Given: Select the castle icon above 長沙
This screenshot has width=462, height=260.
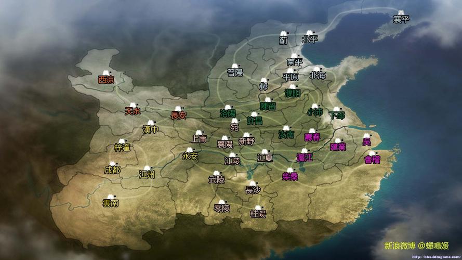Looking at the screenshot, I should point(253,184).
